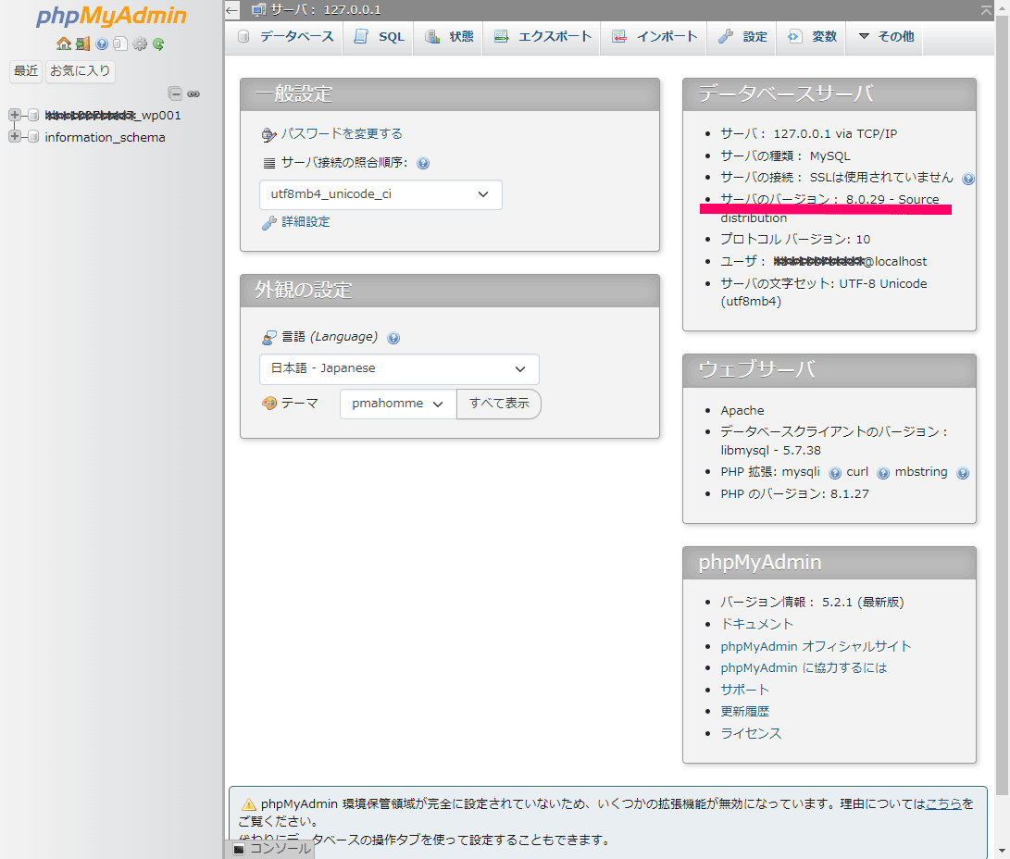Open the エクスポート tab
This screenshot has height=859, width=1010.
click(542, 37)
